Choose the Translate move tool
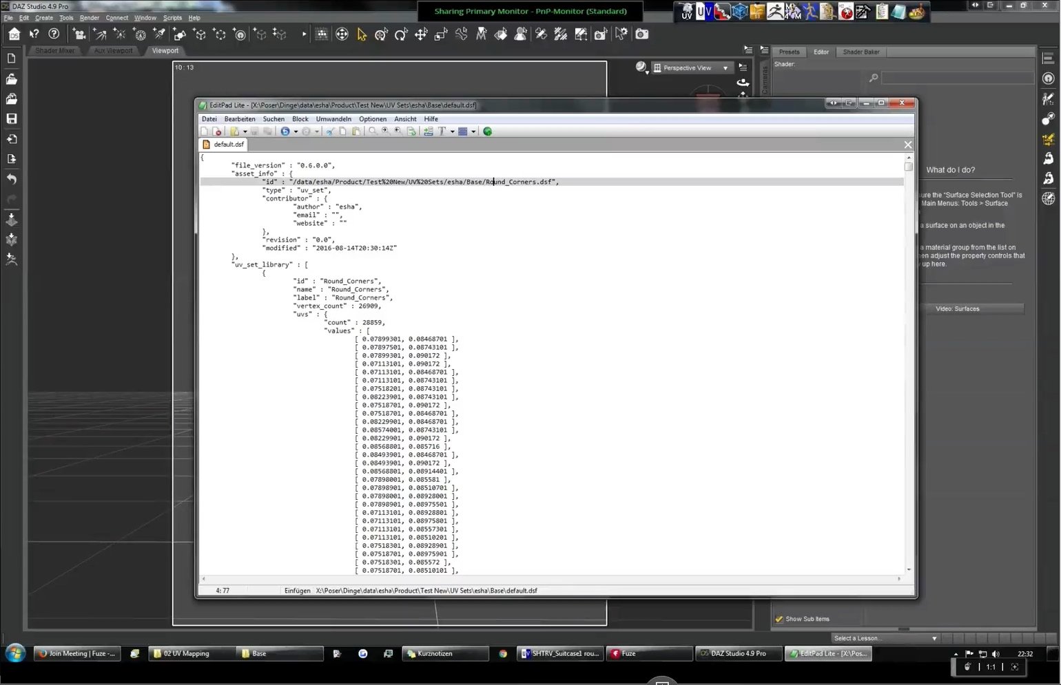This screenshot has width=1061, height=685. point(421,34)
